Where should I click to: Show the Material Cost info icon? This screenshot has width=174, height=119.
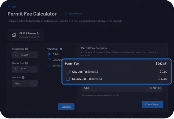27,63
